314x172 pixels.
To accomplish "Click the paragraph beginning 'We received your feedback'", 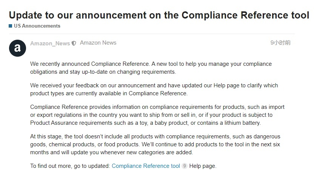I will click(154, 90).
